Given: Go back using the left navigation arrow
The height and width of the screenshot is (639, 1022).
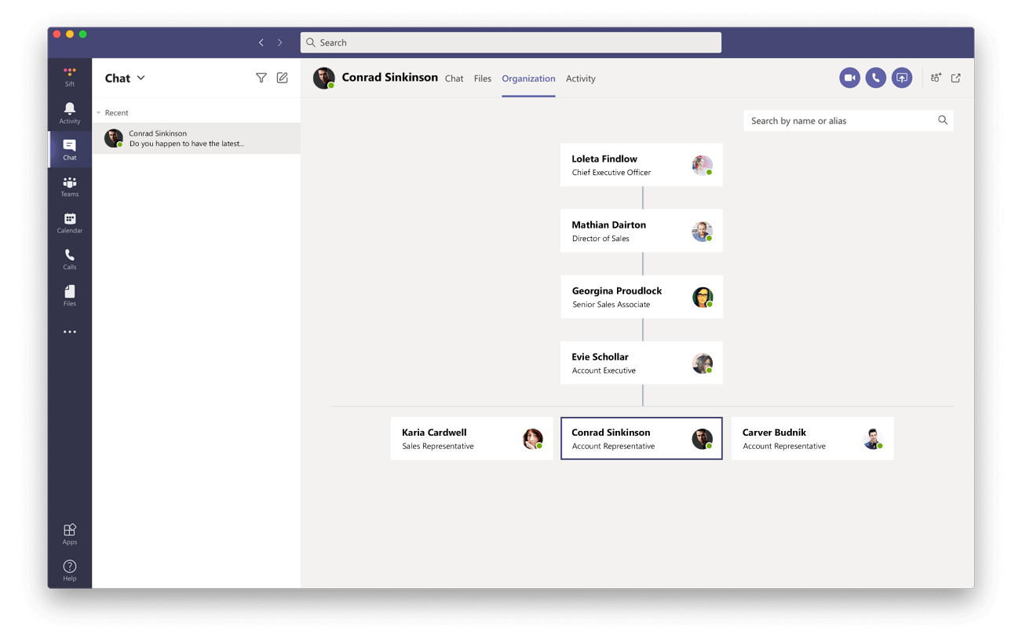Looking at the screenshot, I should (261, 42).
